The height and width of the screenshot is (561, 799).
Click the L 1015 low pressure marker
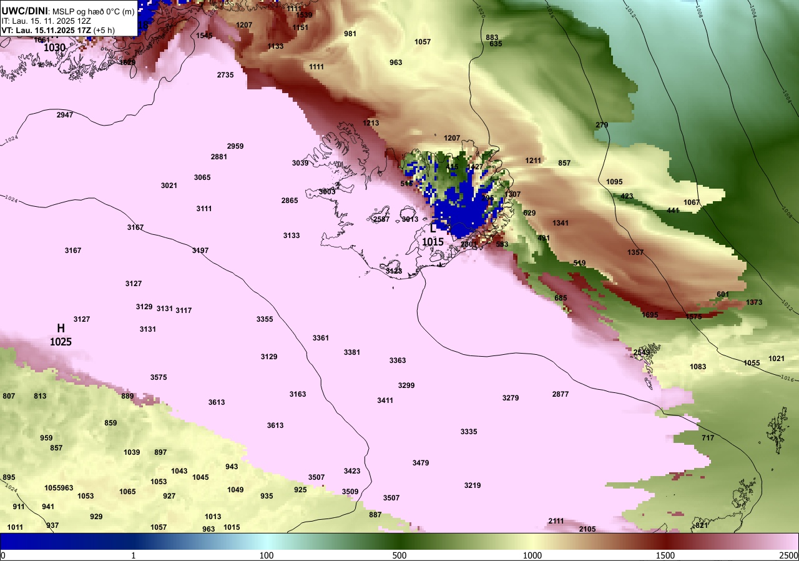point(433,235)
